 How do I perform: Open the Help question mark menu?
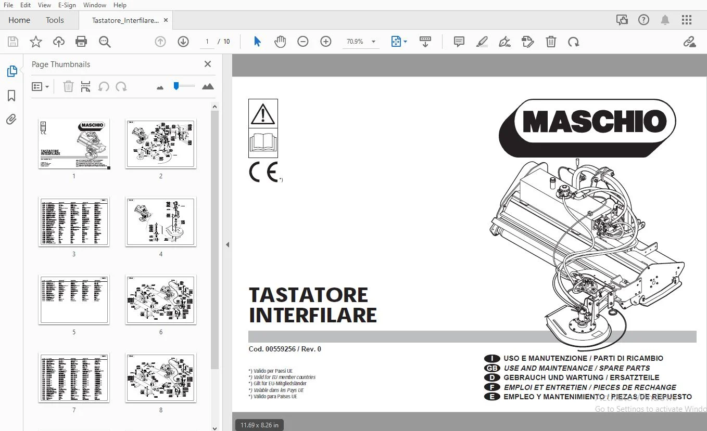[644, 20]
